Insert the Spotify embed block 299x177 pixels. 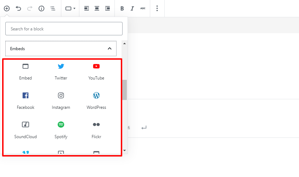click(61, 130)
